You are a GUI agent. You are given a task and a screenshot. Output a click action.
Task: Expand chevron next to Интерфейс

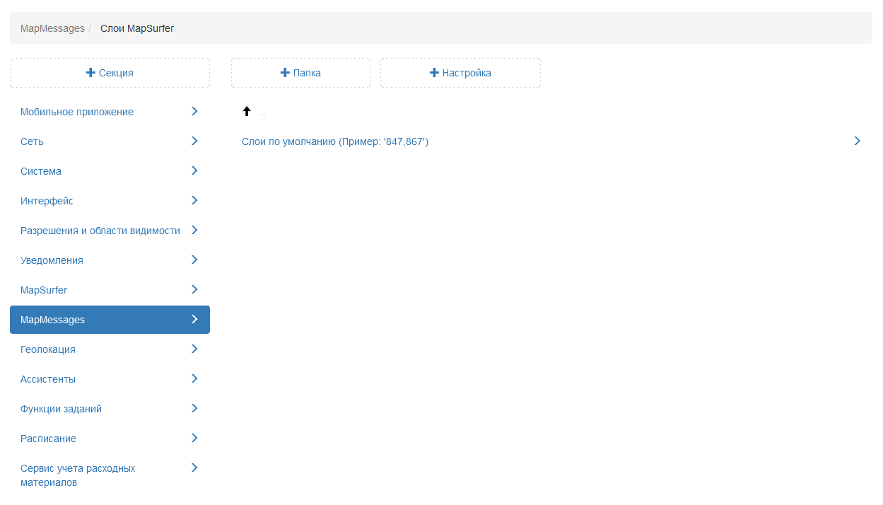click(x=194, y=200)
